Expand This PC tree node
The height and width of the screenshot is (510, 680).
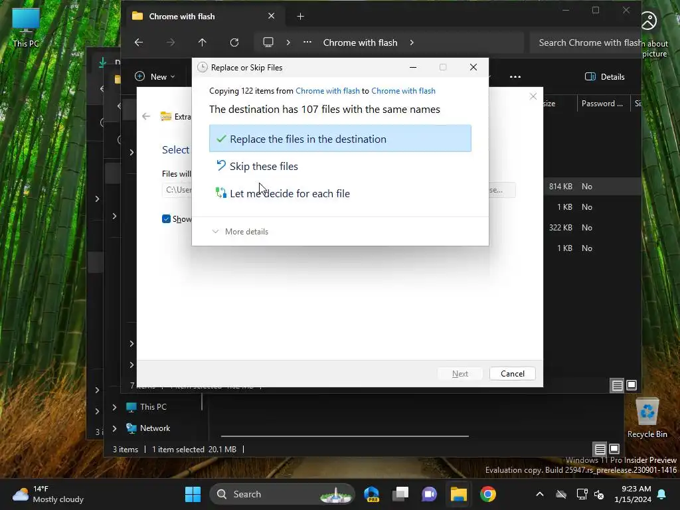click(114, 407)
